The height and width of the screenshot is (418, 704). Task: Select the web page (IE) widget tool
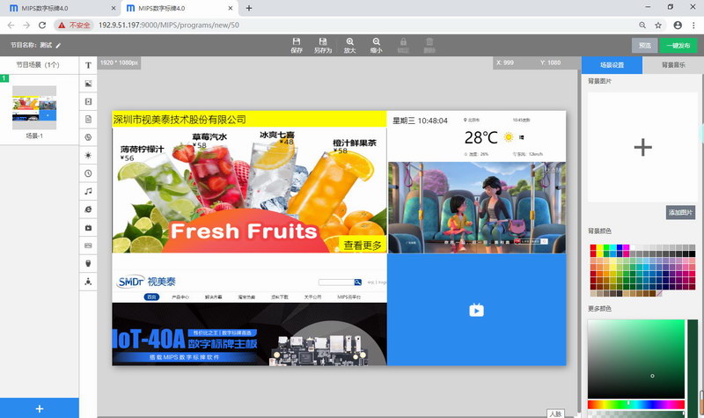tap(88, 209)
